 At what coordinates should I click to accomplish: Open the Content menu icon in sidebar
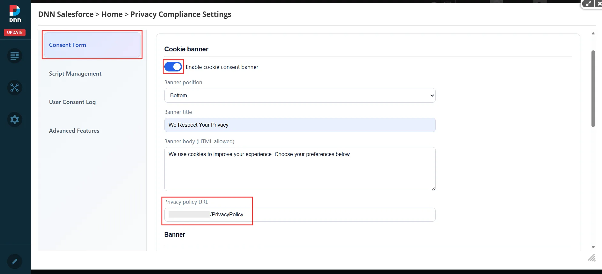(x=15, y=56)
